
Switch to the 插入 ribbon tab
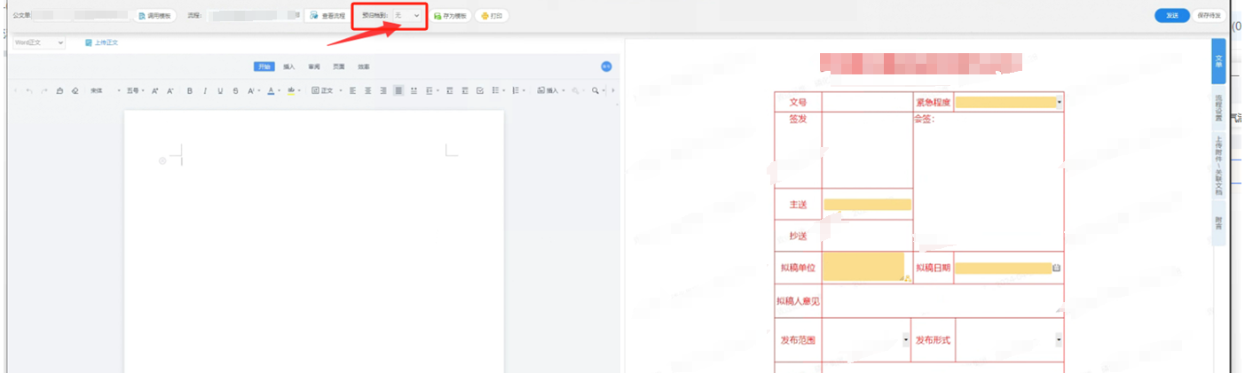289,66
